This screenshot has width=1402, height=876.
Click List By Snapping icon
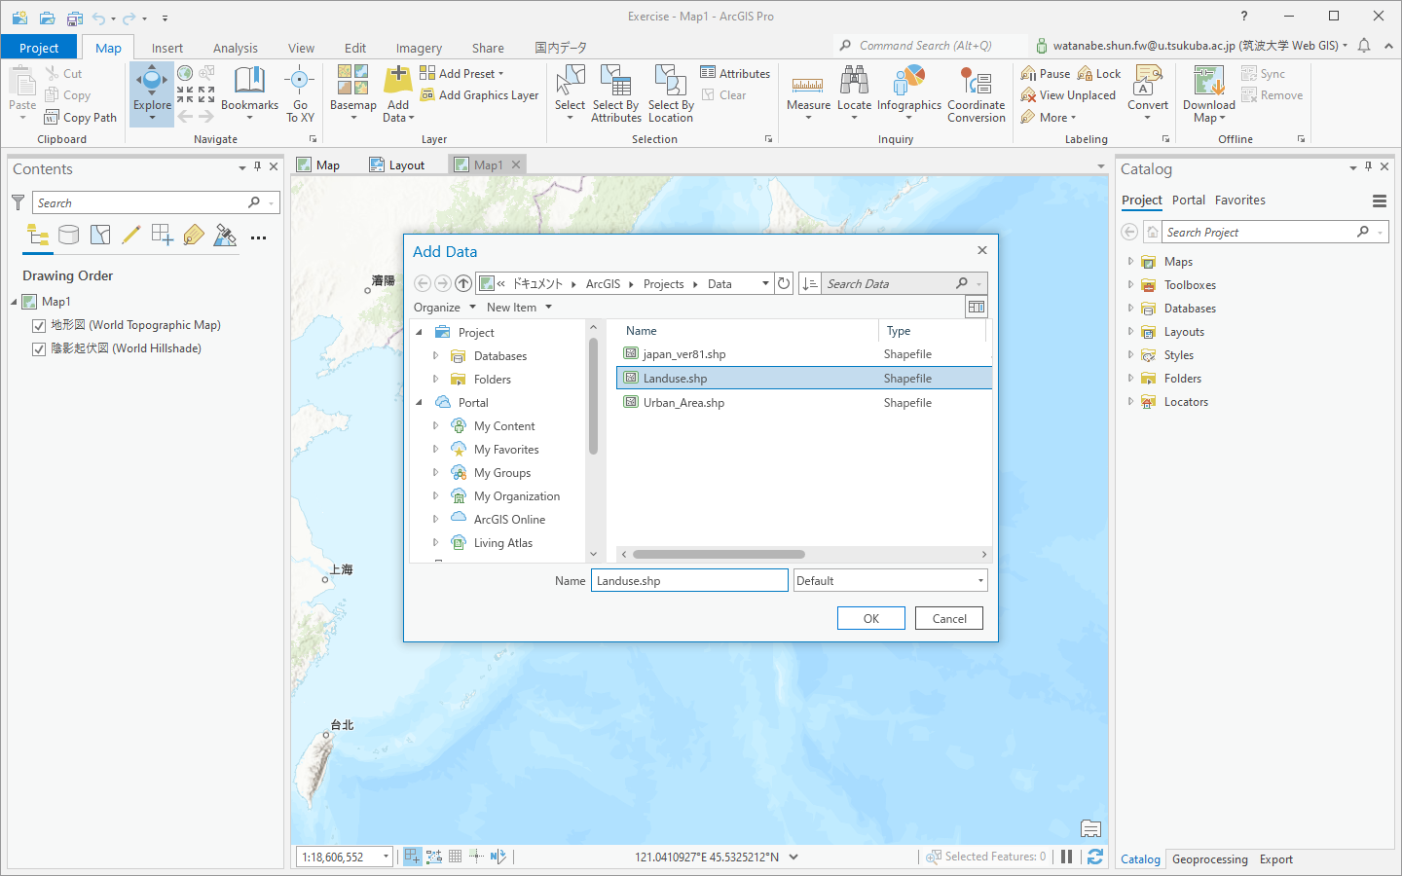(x=163, y=235)
